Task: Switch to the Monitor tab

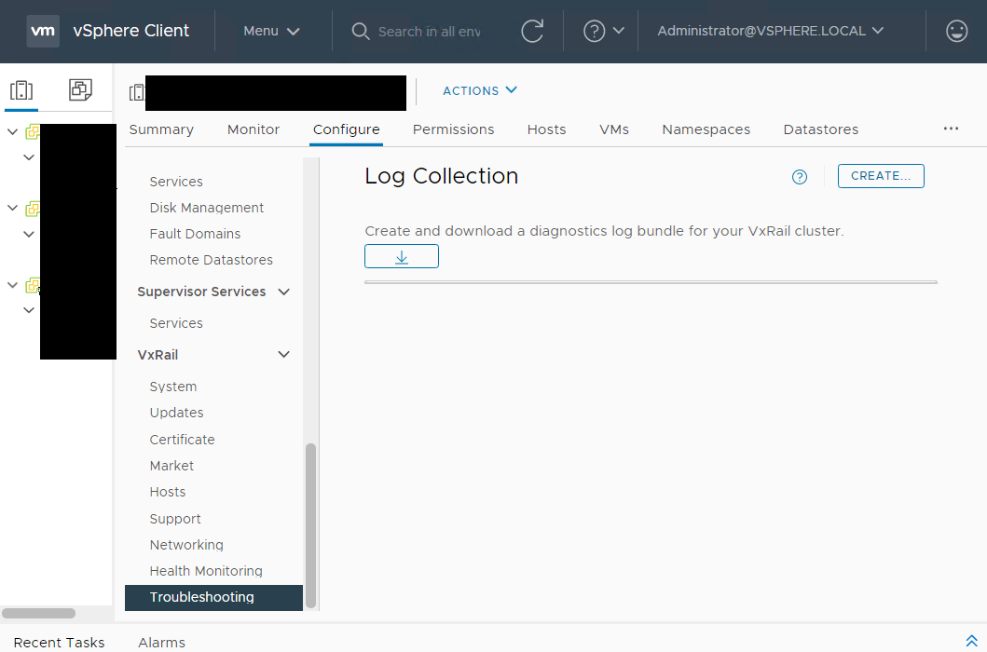Action: point(254,129)
